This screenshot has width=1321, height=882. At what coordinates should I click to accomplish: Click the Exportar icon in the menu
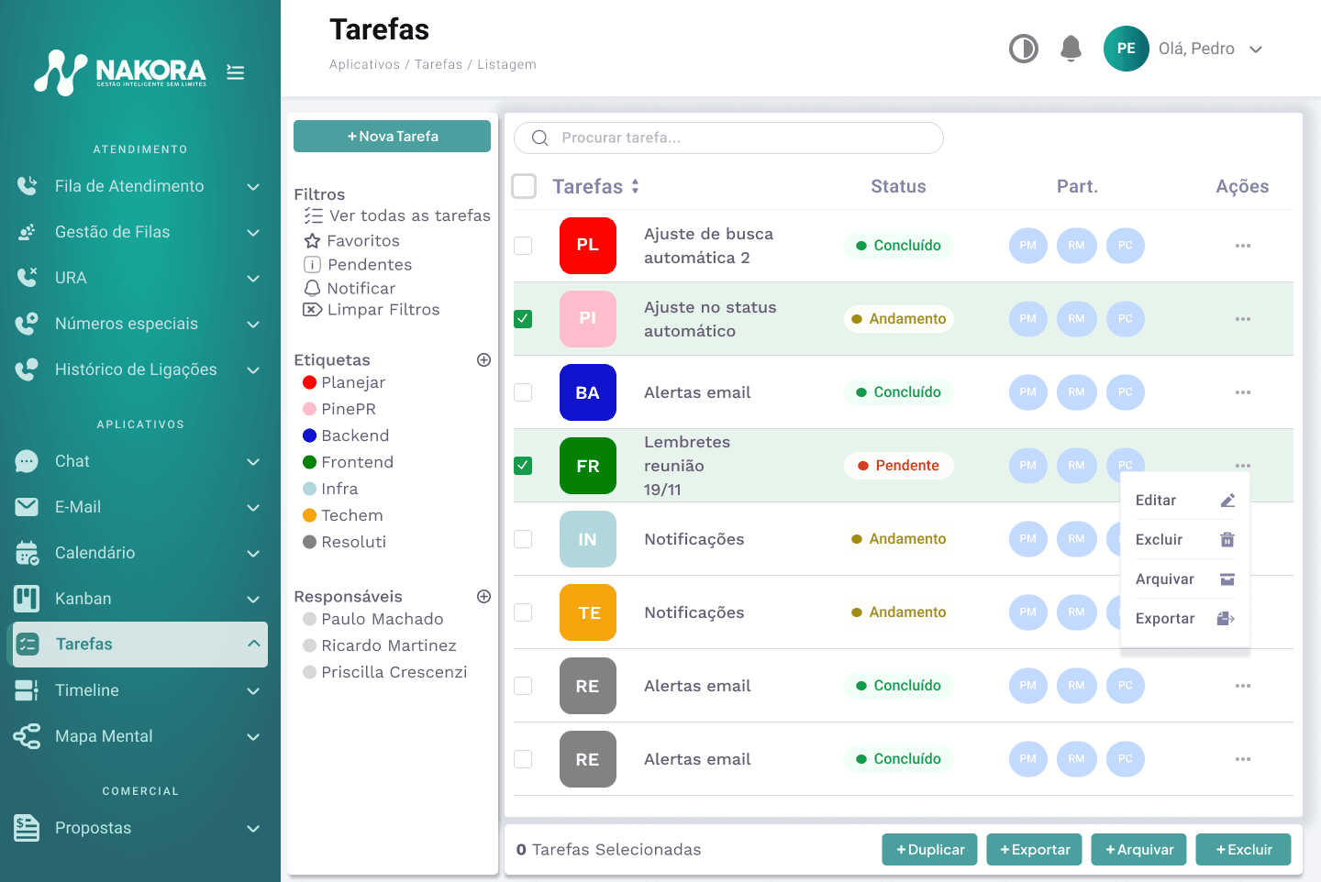tap(1227, 619)
